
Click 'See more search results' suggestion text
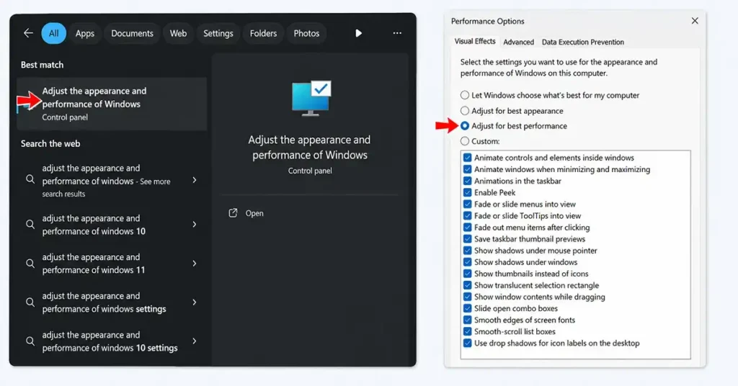(106, 181)
